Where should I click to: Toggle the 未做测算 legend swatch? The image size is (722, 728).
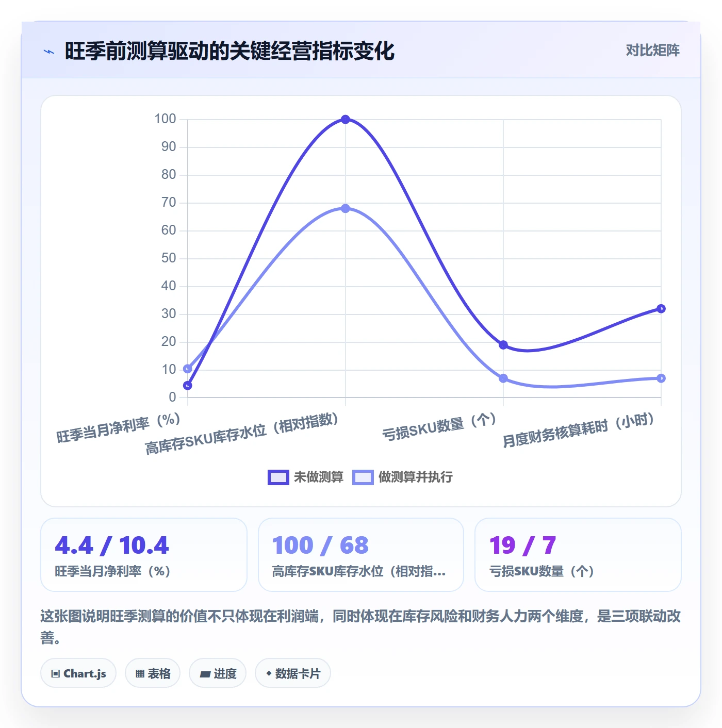click(278, 477)
